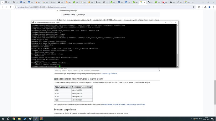
Task: Open the site information icon in address bar
Action: pos(15,7)
